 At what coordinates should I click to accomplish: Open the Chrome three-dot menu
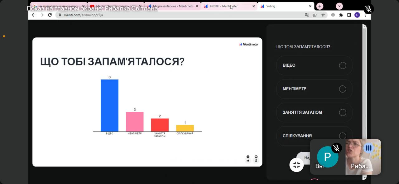coord(365,15)
